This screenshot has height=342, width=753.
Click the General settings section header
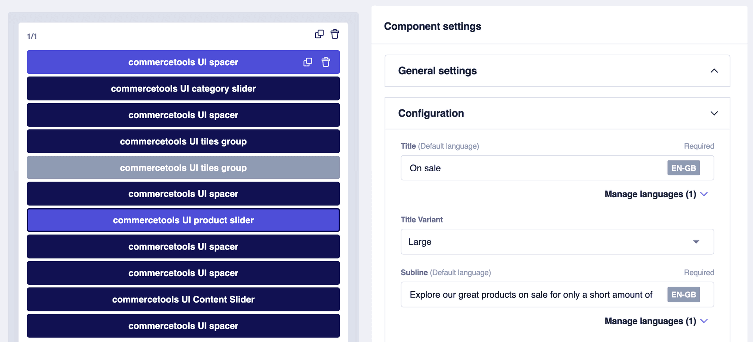tap(437, 71)
